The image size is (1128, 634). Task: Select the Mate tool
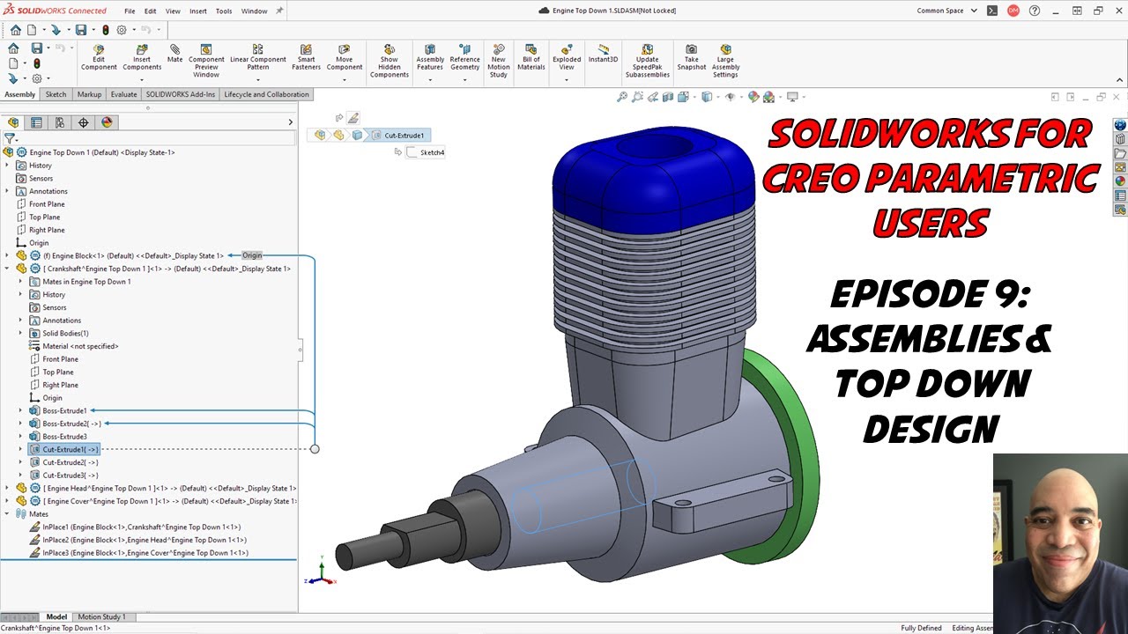174,54
